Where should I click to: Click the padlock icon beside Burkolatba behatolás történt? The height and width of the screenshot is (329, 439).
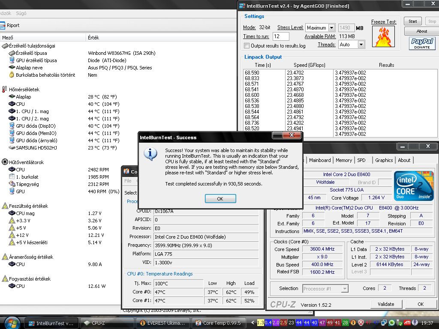(x=12, y=75)
